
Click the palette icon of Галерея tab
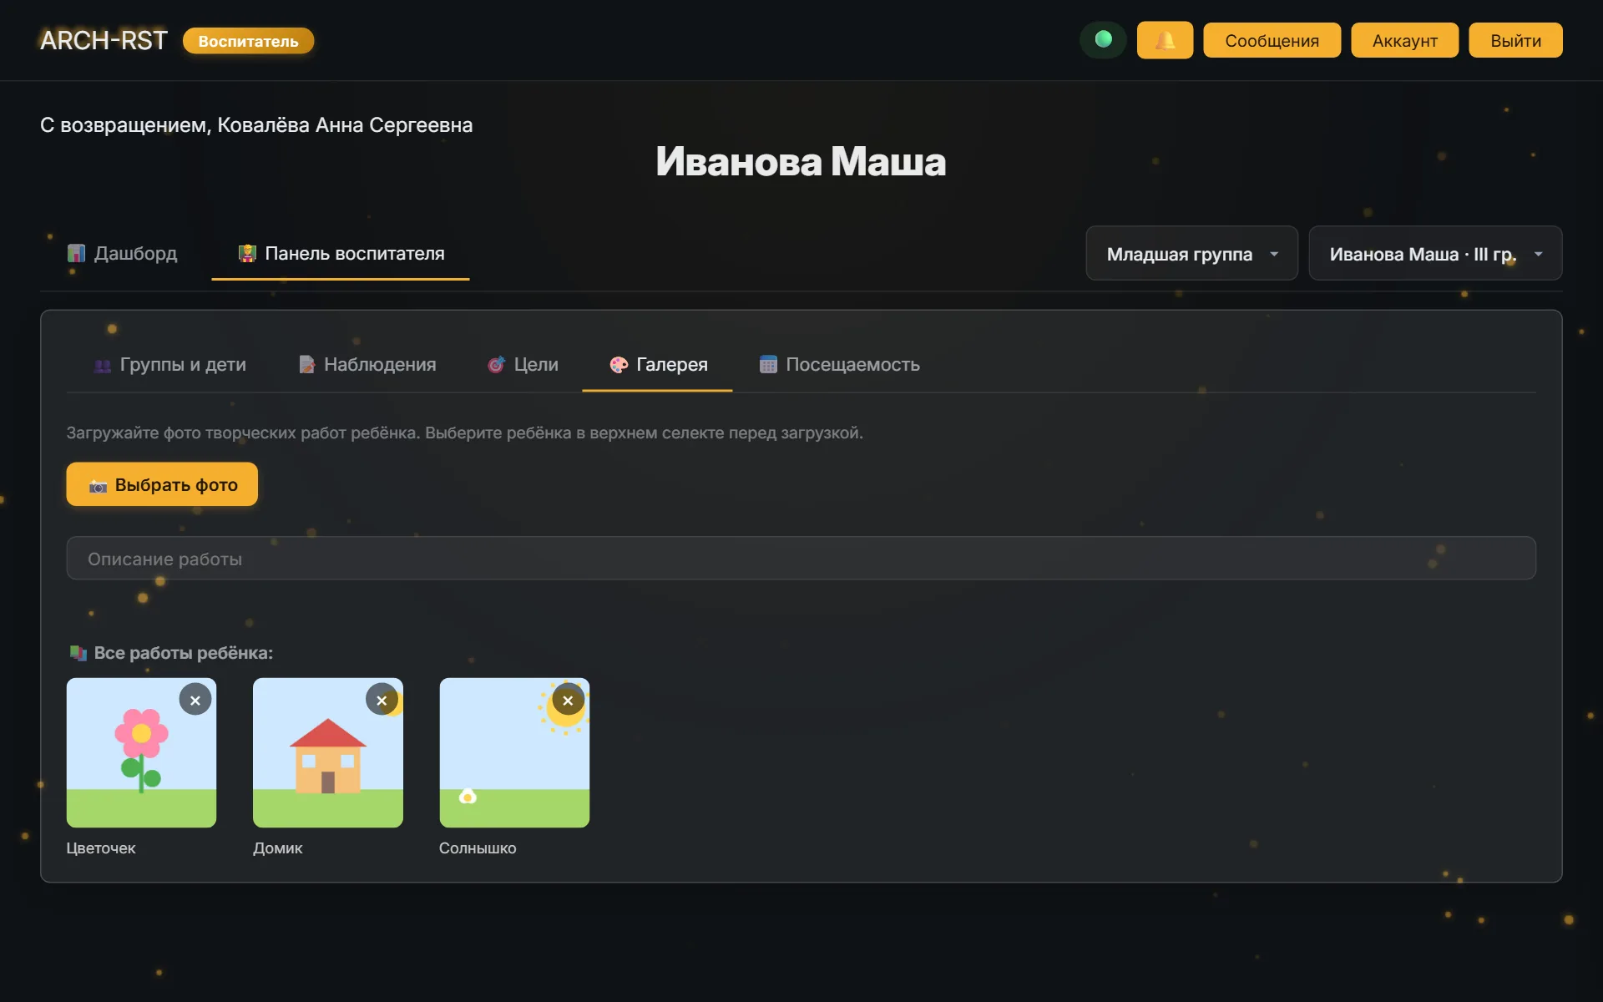pyautogui.click(x=619, y=365)
